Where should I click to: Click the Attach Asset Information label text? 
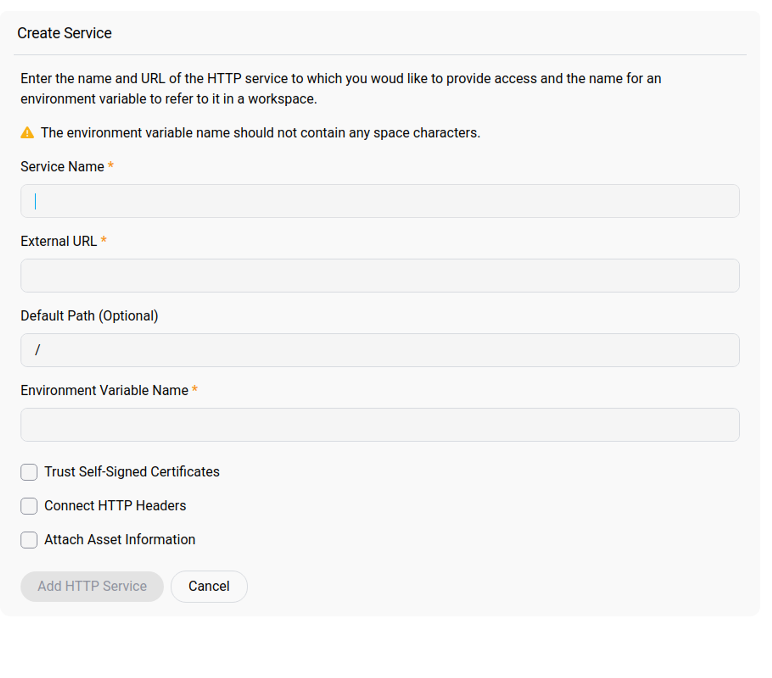tap(120, 540)
